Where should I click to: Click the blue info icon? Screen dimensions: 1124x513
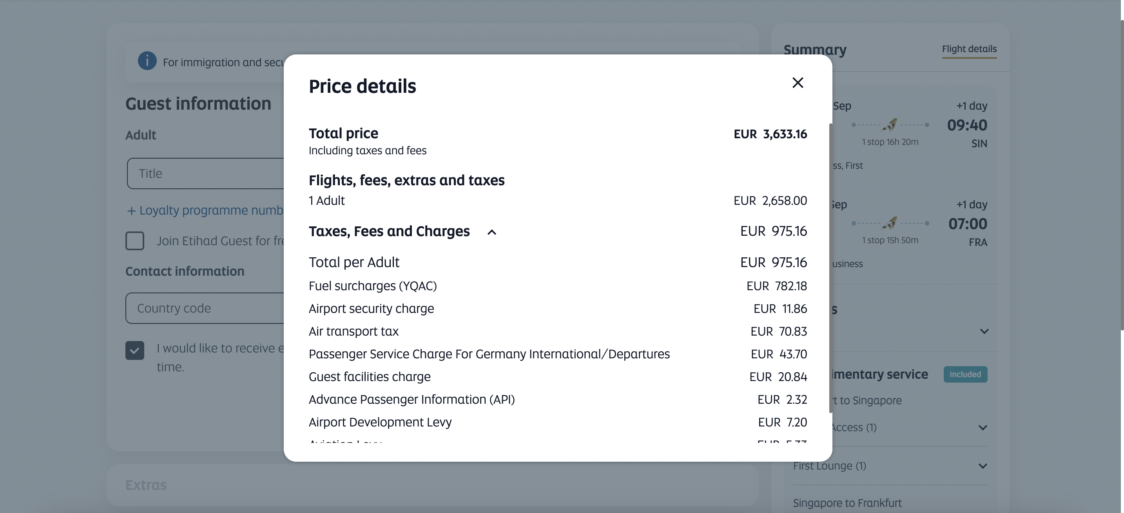tap(147, 61)
